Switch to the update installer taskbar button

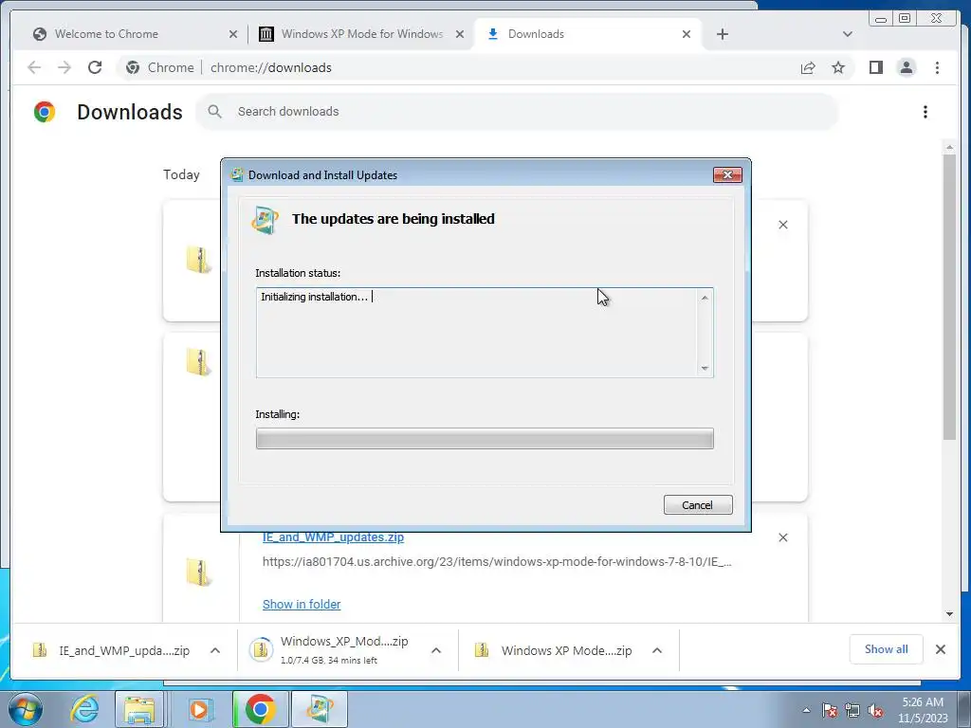320,709
